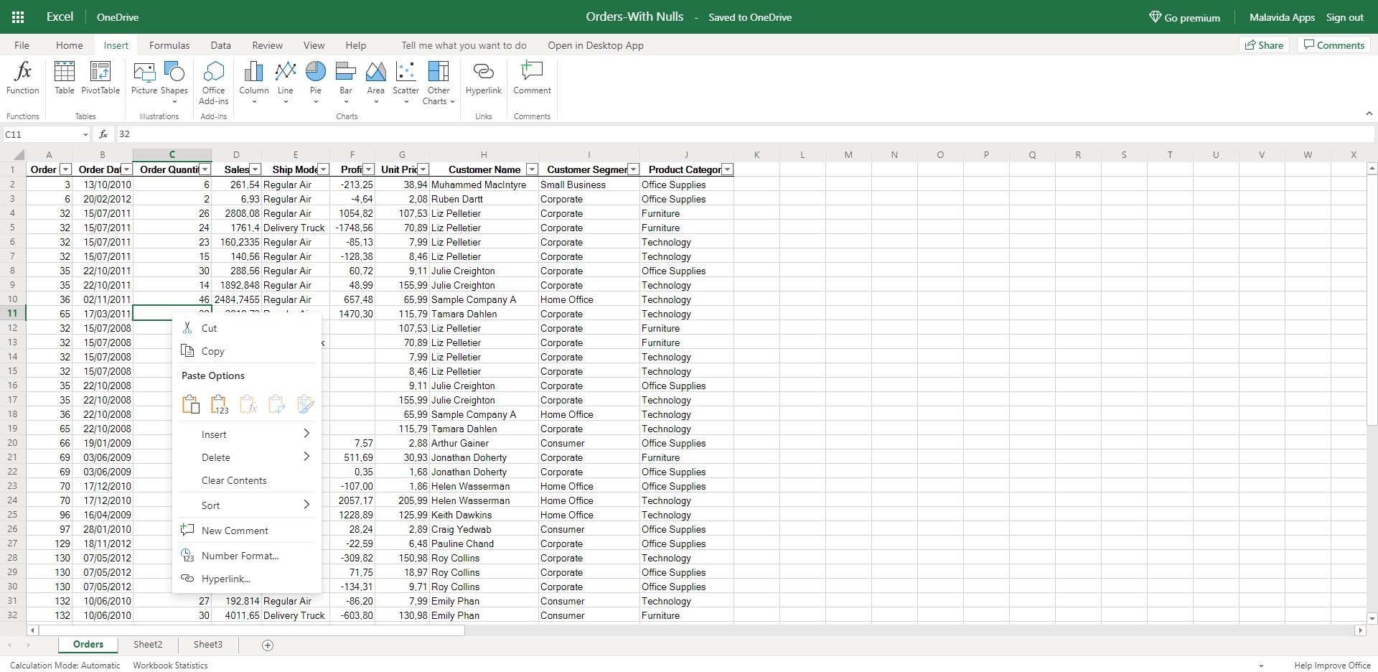Click the Share button
The width and height of the screenshot is (1378, 672).
1264,45
